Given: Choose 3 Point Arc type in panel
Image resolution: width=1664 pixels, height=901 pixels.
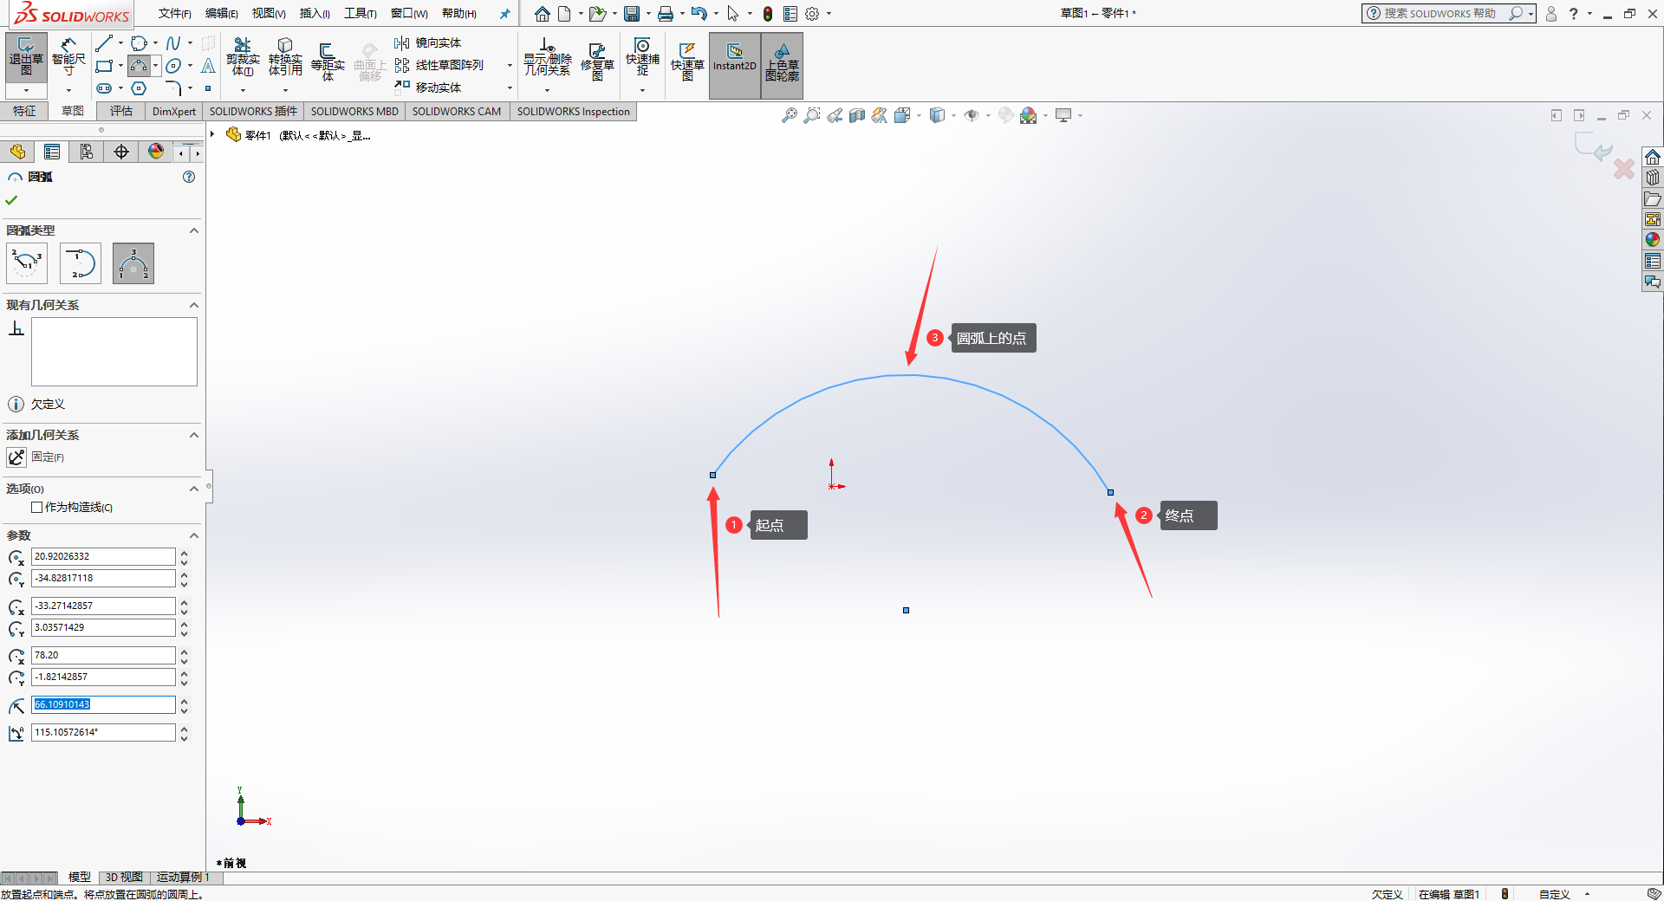Looking at the screenshot, I should (x=133, y=263).
